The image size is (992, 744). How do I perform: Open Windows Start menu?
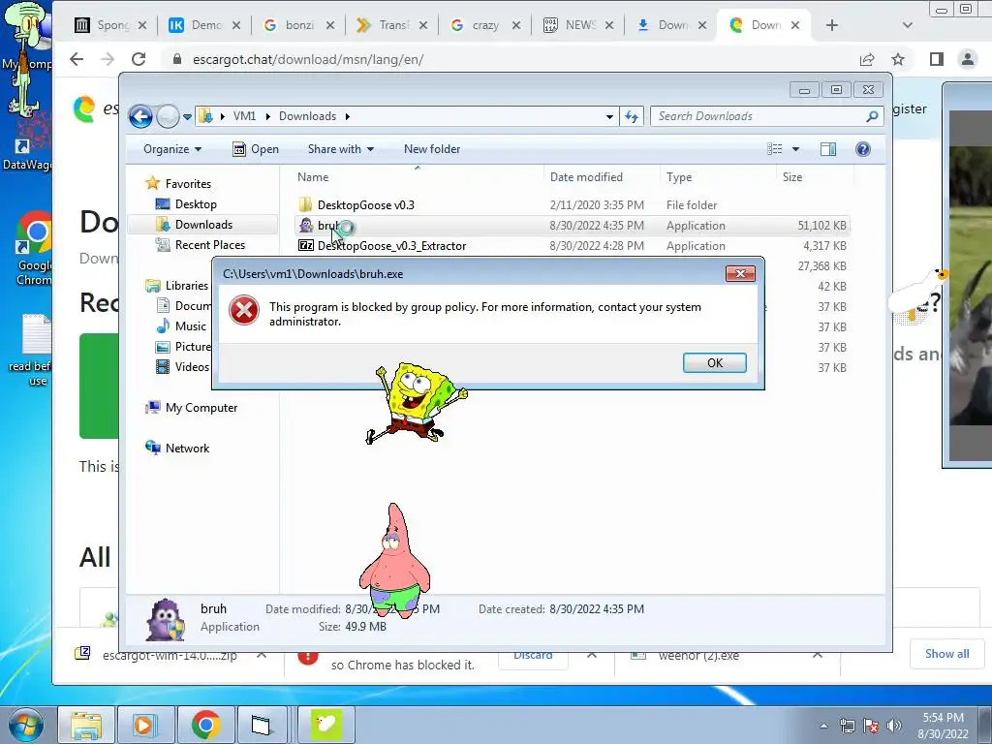pos(24,725)
